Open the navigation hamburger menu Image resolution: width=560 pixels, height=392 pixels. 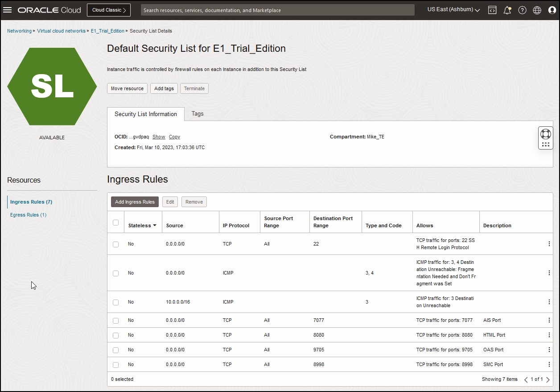[x=8, y=10]
